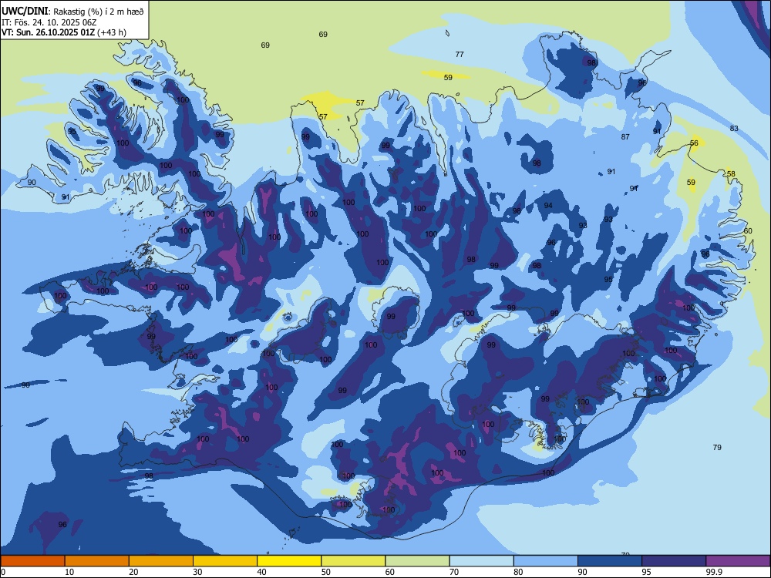Screen dimensions: 771x578
Task: Click the 'Rakastig (%) í 2 m hæð' label
Action: click(x=99, y=12)
